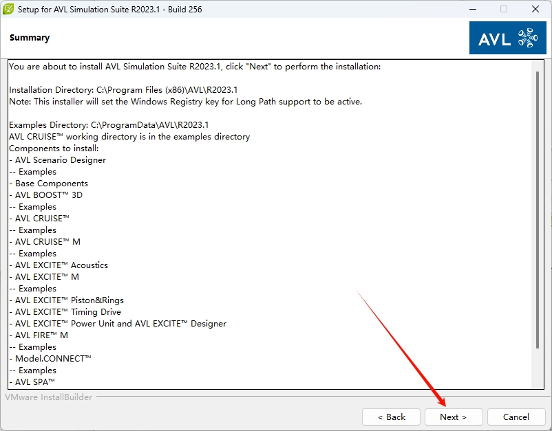Select the Base Components entry
This screenshot has height=431, width=552.
point(51,184)
